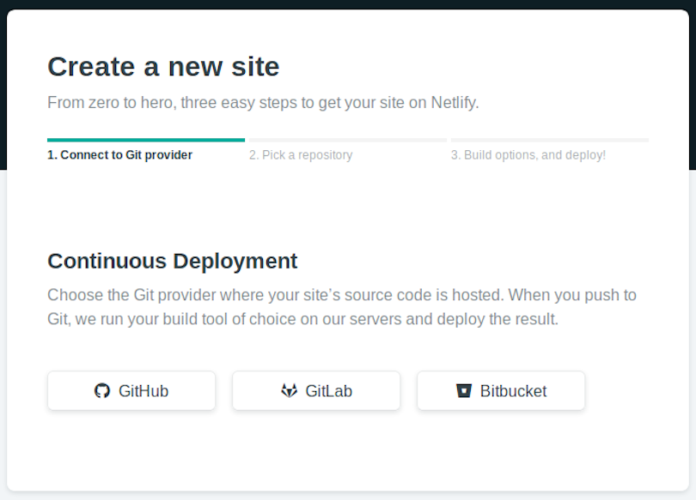Viewport: 696px width, 500px height.
Task: Click the dark header strip above the card
Action: 348,4
